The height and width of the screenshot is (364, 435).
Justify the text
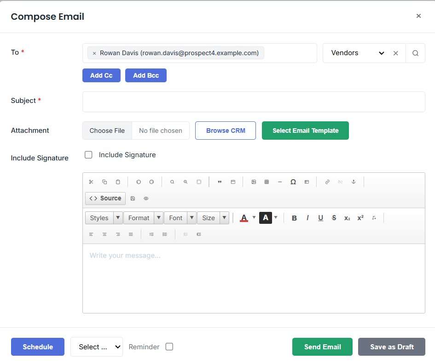pyautogui.click(x=131, y=234)
